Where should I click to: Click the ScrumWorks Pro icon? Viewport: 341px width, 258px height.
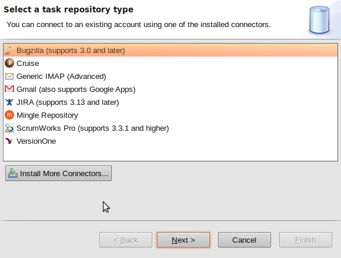point(9,128)
